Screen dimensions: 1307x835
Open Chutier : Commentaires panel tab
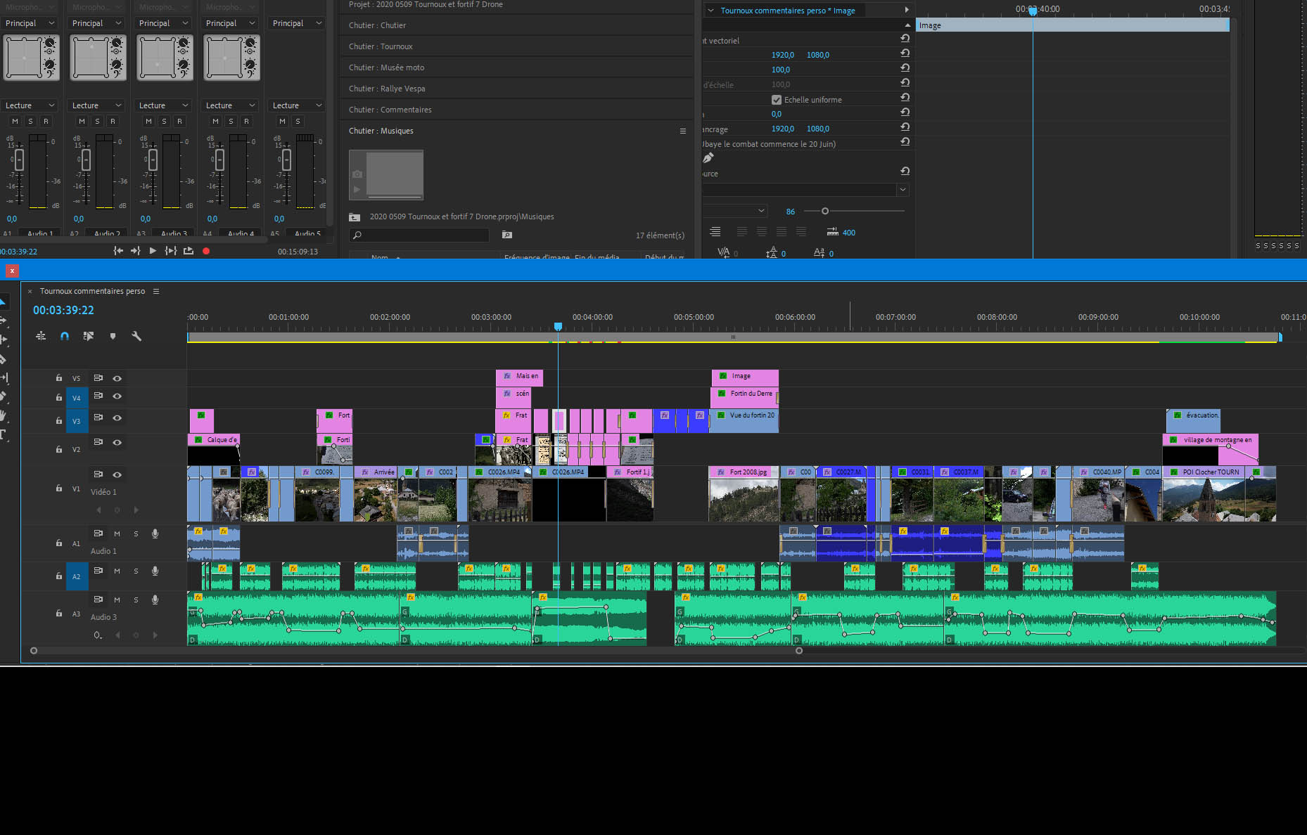(390, 110)
